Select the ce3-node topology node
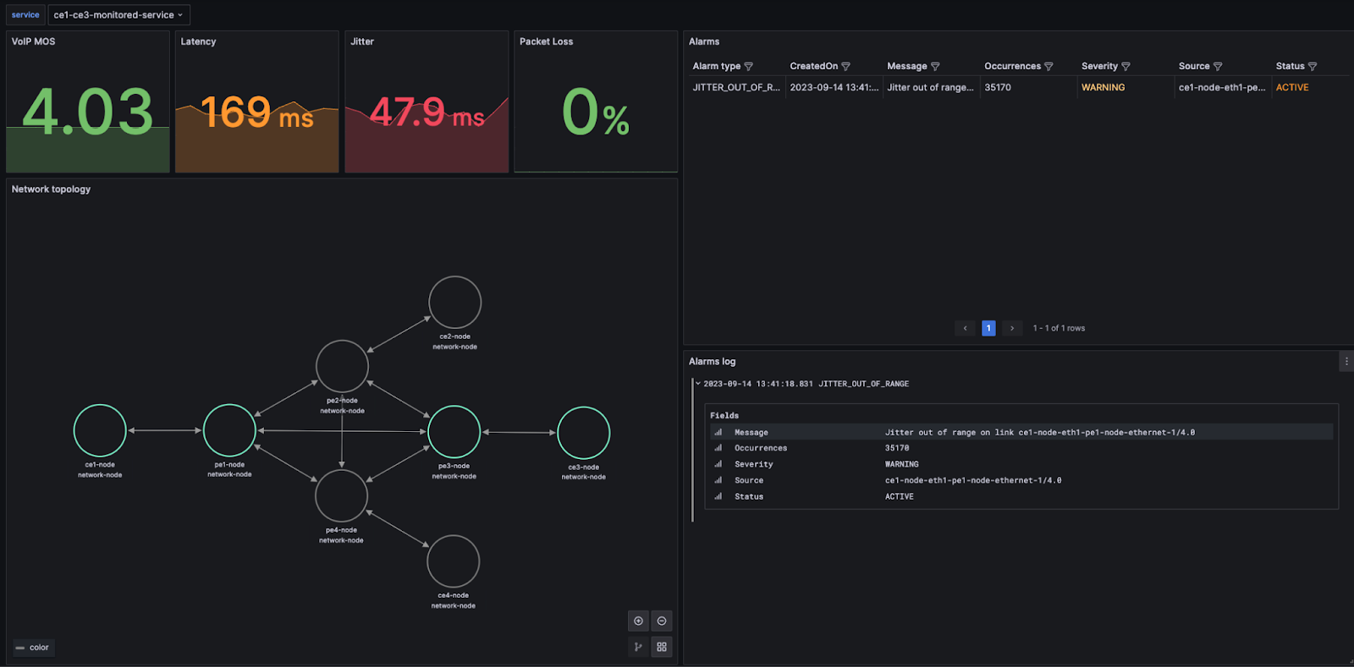 click(584, 433)
